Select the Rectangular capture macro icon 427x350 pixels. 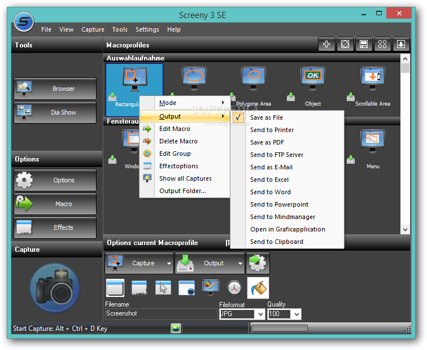coord(135,79)
